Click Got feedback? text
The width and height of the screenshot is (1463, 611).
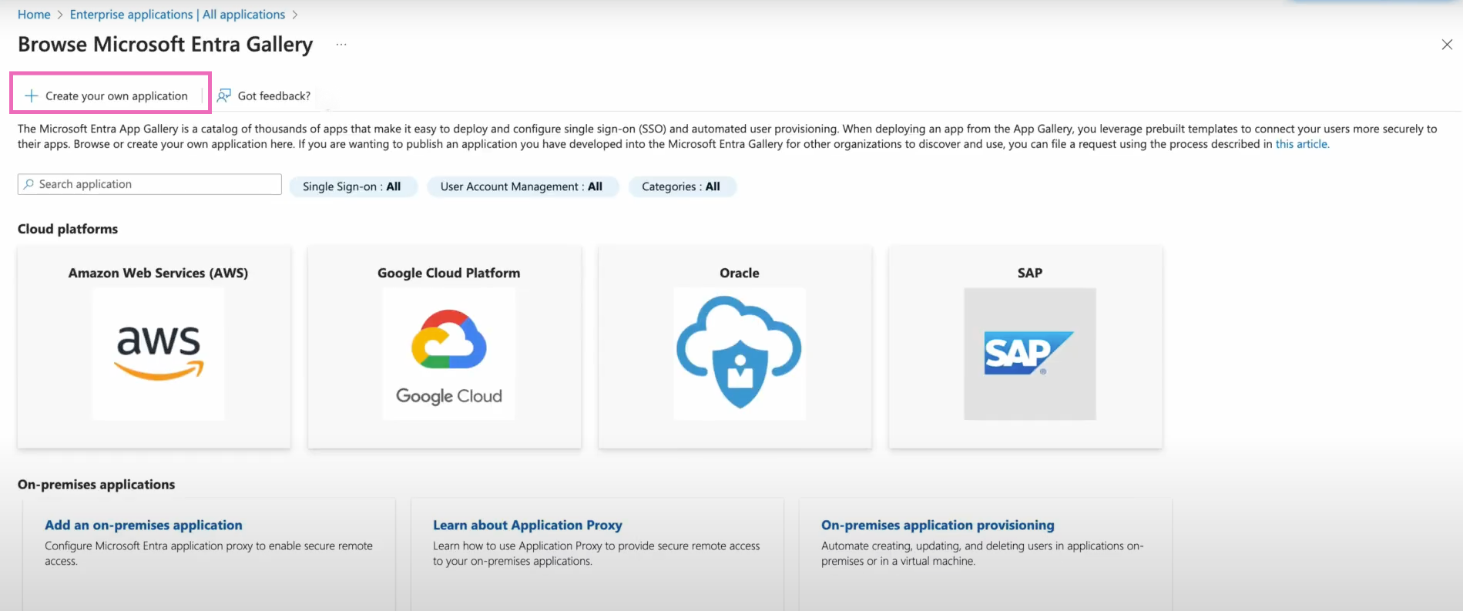click(x=274, y=96)
